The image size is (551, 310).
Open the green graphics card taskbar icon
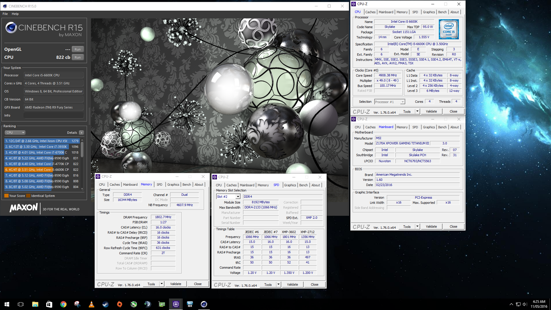(x=162, y=304)
